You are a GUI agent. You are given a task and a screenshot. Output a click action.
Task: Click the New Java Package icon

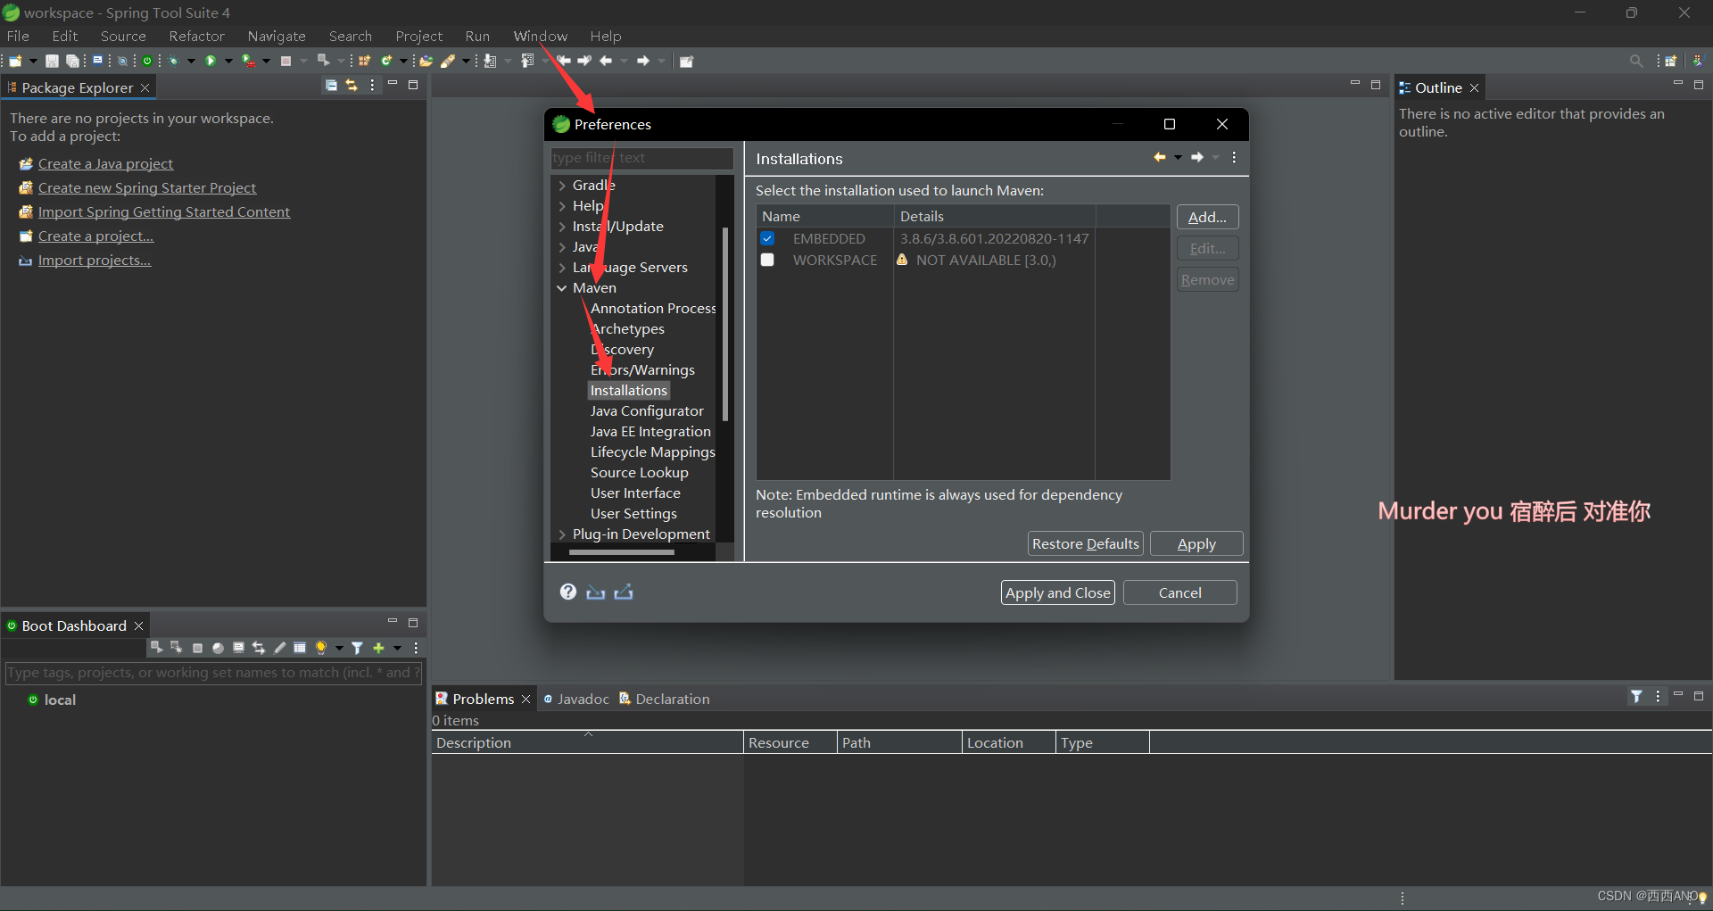364,61
